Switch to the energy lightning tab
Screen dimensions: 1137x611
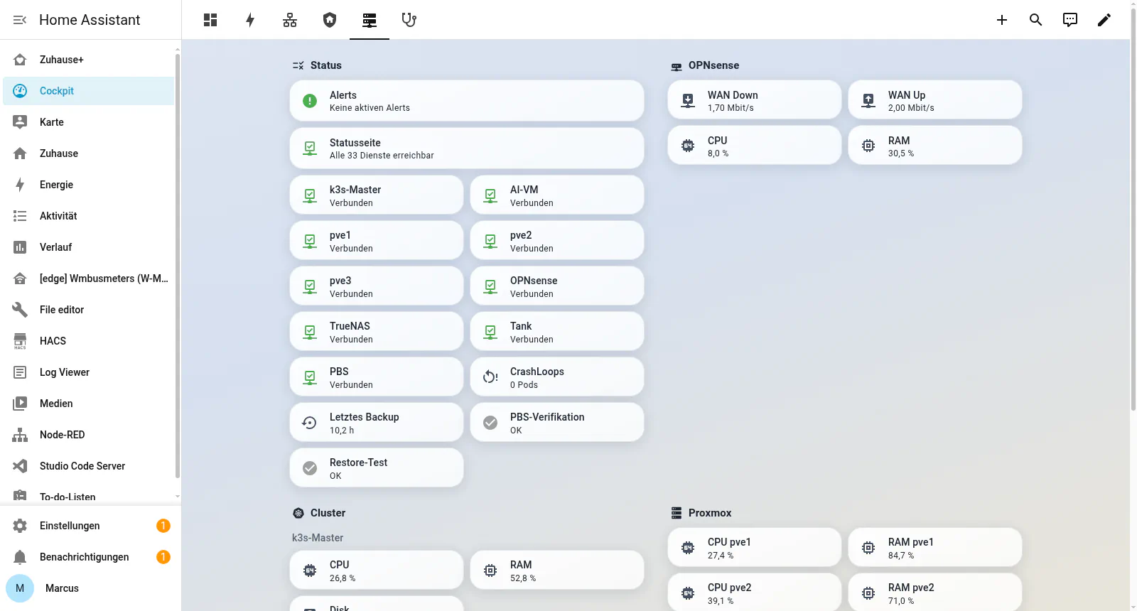pos(250,20)
